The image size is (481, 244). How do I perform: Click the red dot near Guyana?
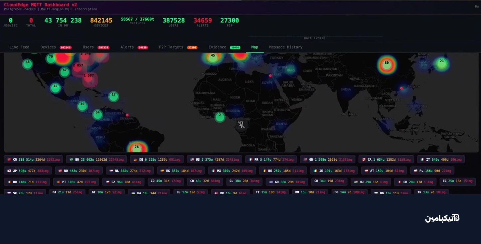pyautogui.click(x=127, y=115)
